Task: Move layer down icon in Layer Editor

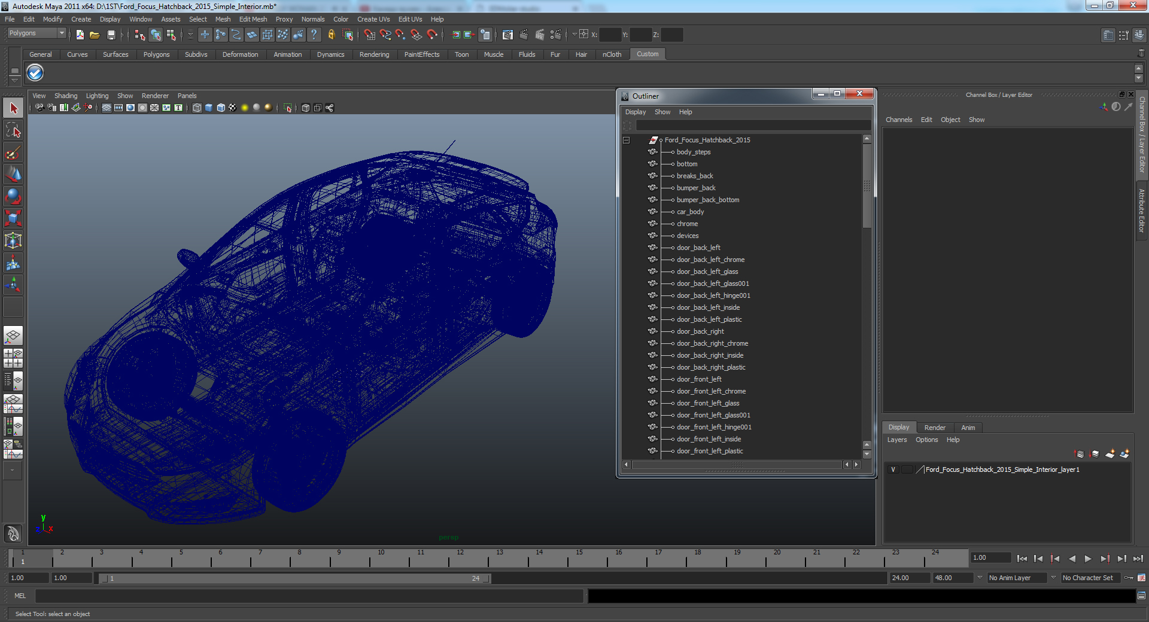Action: (x=1095, y=454)
